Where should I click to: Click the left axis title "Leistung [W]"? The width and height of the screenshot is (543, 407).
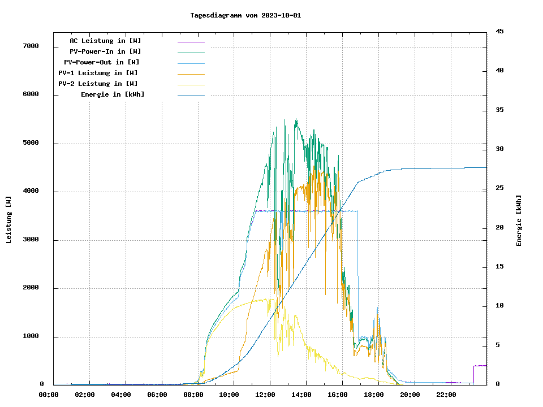pyautogui.click(x=8, y=220)
